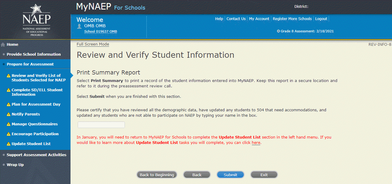Click warning icon beside Plan for Assessment Day
392x184 pixels.
click(9, 104)
